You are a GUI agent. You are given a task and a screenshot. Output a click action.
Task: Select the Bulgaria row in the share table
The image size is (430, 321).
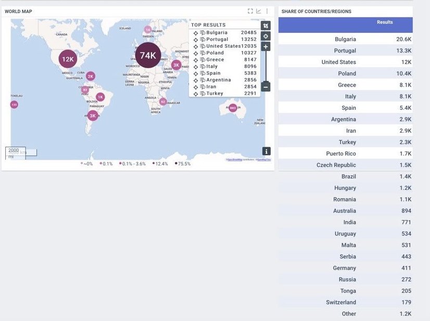click(345, 39)
